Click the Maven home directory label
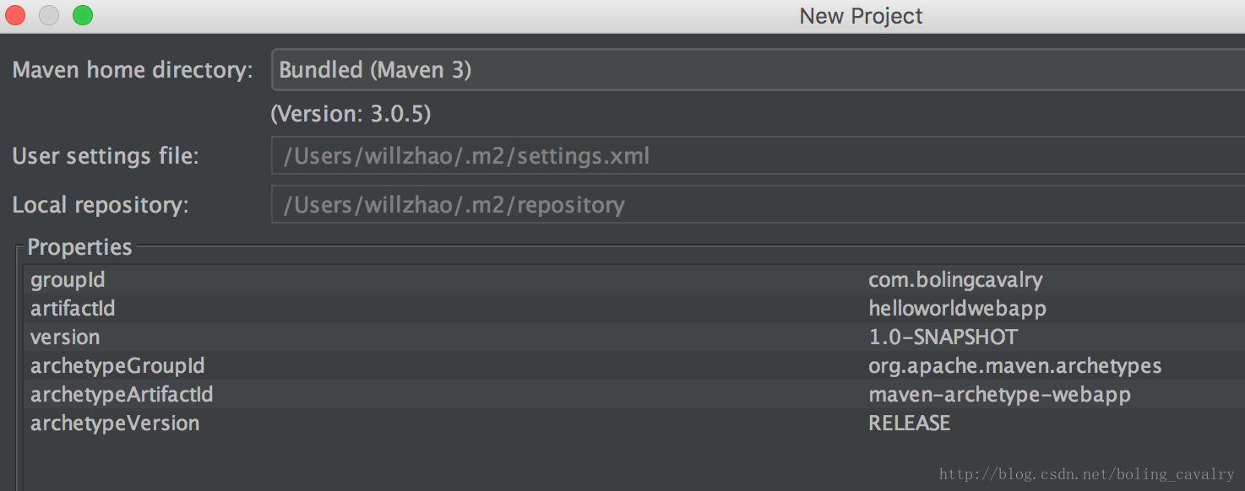 133,70
